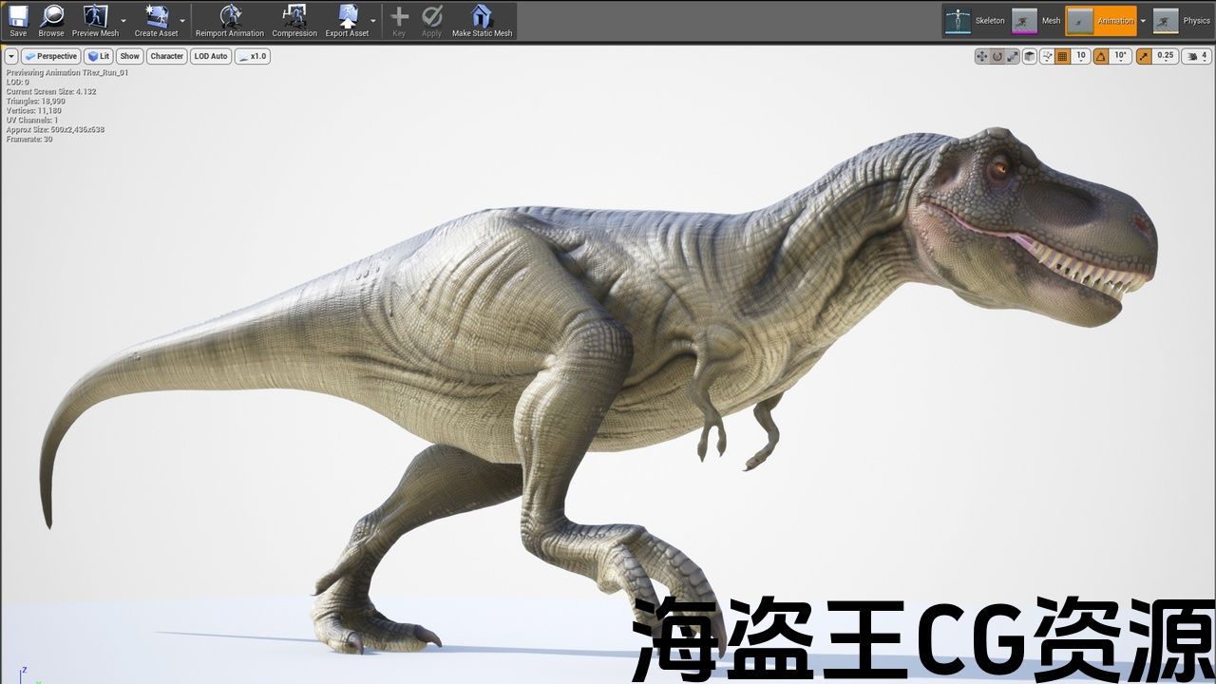Screen dimensions: 1216x684
Task: Expand the Create Asset dropdown arrow
Action: [x=182, y=21]
